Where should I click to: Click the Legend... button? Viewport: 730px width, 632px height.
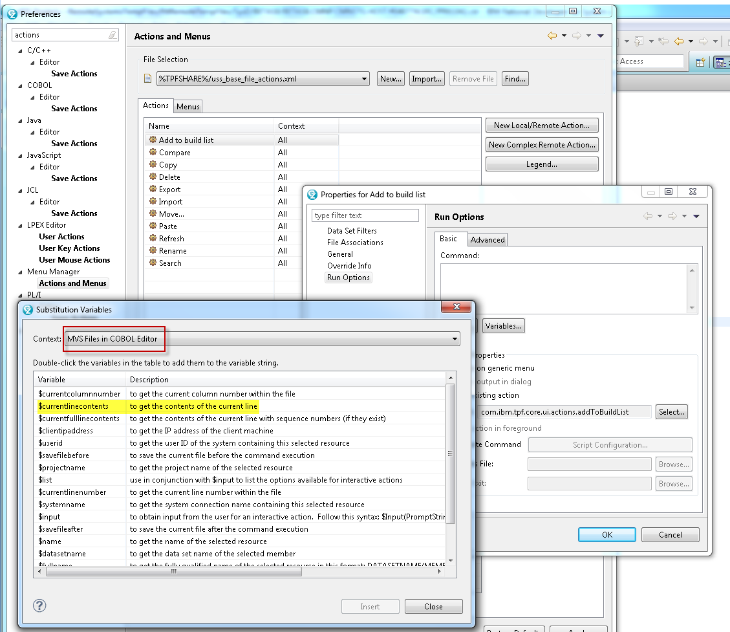[541, 164]
